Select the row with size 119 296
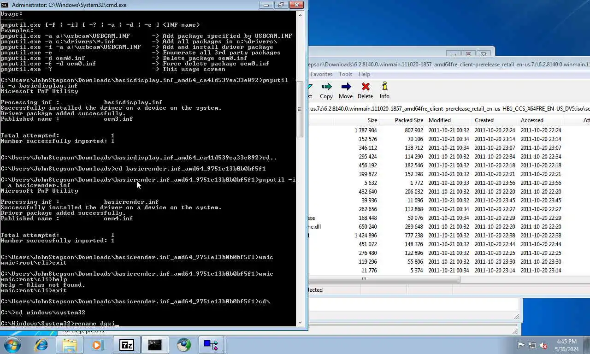 (449, 262)
